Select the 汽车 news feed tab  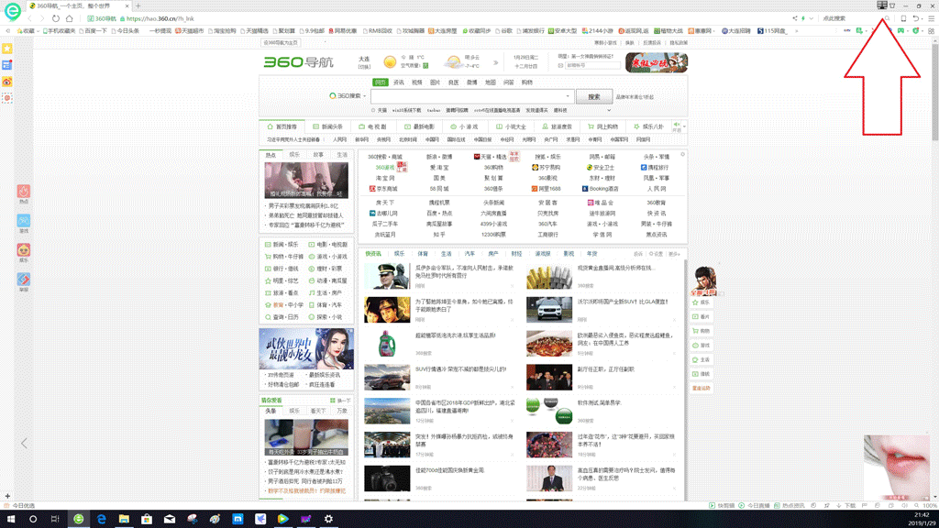(469, 254)
